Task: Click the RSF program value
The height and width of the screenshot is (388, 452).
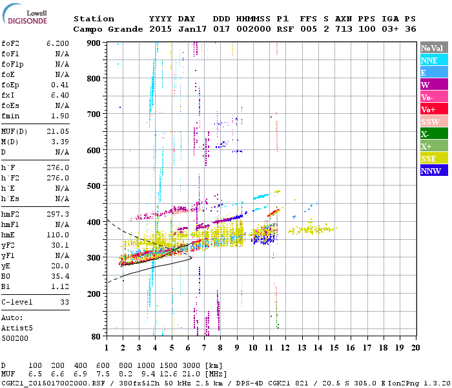Action: pyautogui.click(x=285, y=29)
